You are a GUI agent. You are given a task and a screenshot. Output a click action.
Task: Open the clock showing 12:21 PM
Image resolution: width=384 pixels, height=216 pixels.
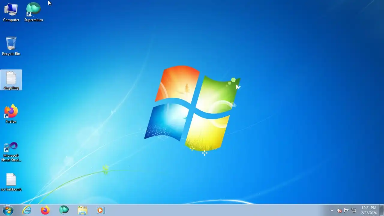click(x=369, y=210)
